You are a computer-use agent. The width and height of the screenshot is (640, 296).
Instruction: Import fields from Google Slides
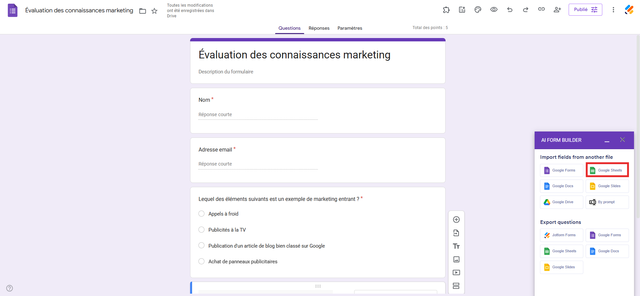point(607,186)
